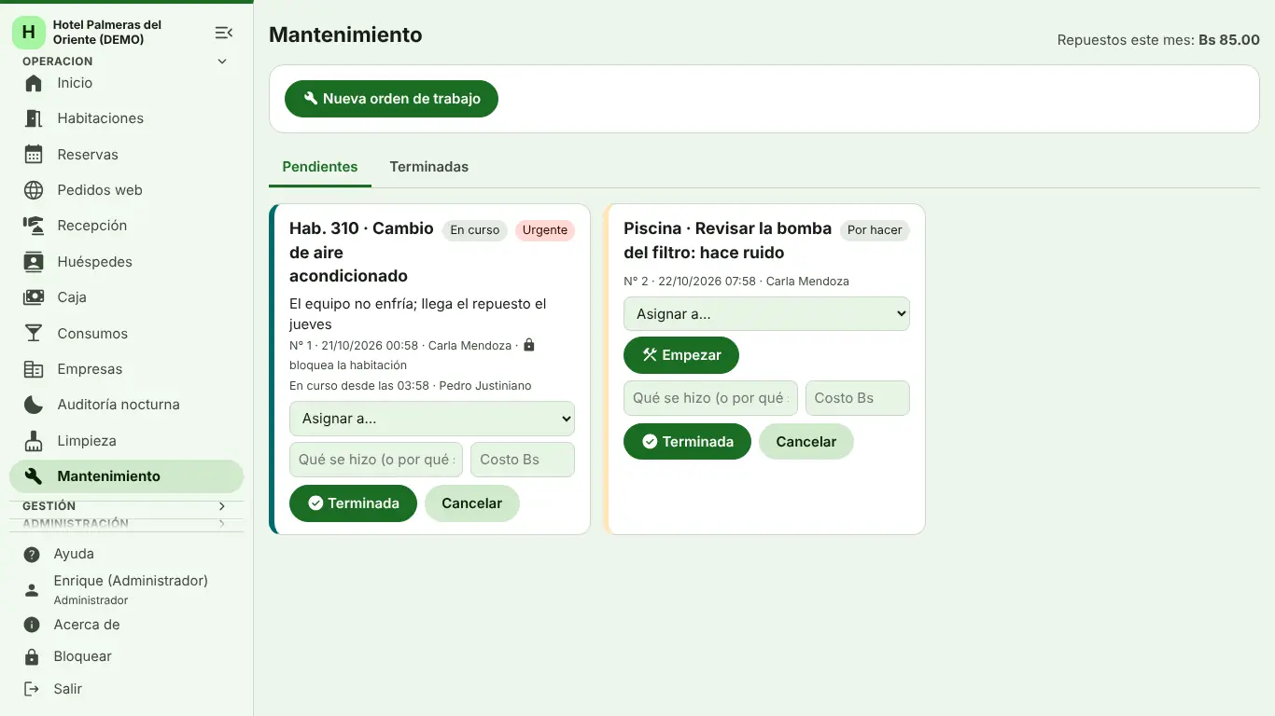Go to Reservas in the sidebar
1275x716 pixels.
(126, 155)
